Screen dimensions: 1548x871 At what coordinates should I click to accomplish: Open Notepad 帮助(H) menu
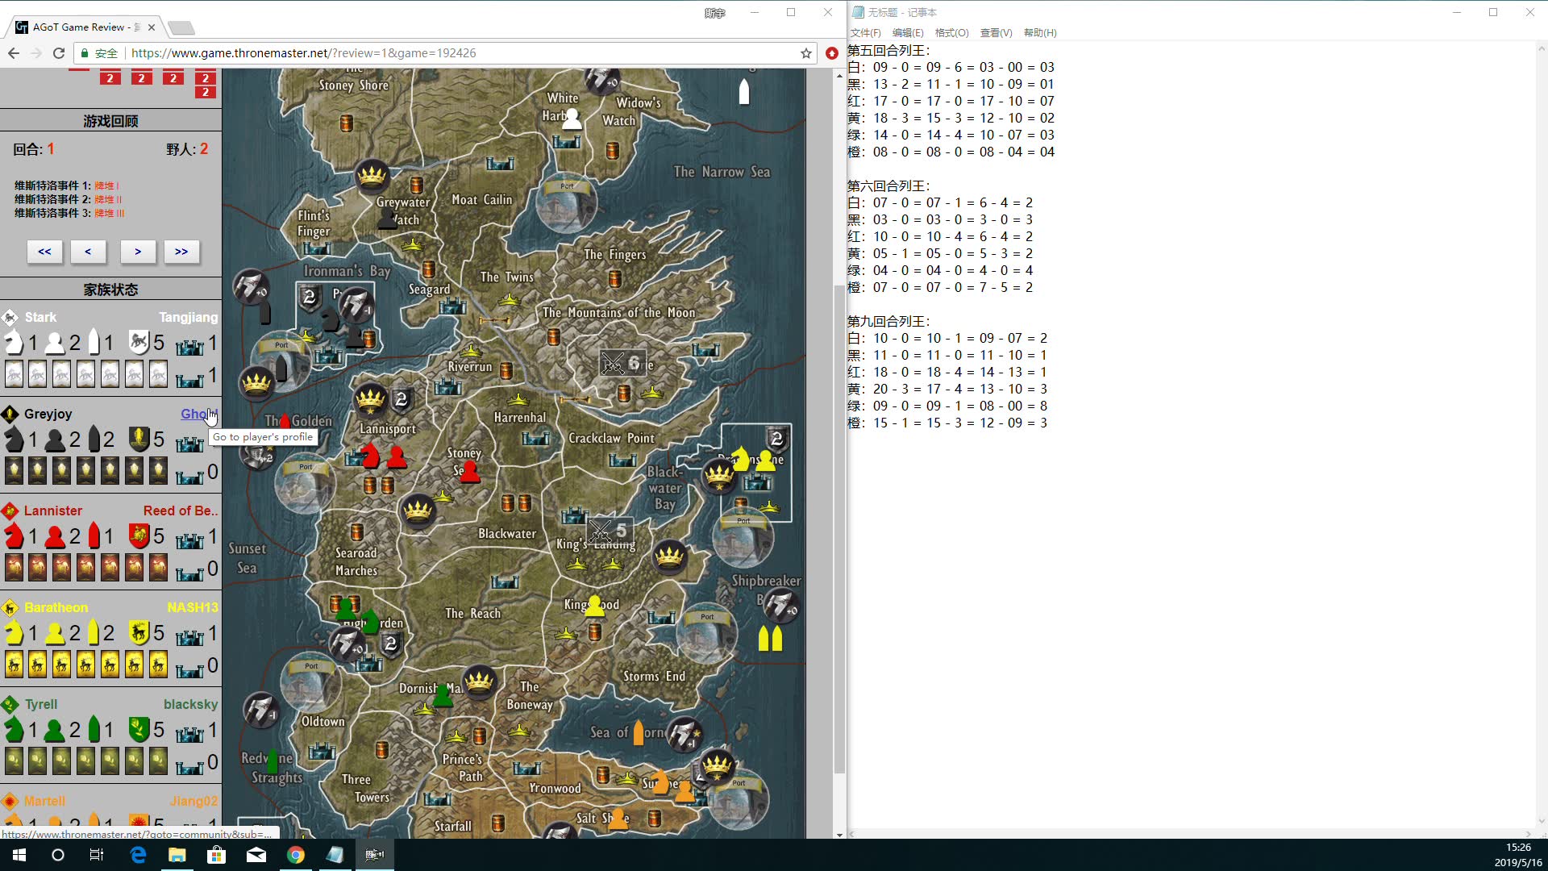click(1040, 33)
